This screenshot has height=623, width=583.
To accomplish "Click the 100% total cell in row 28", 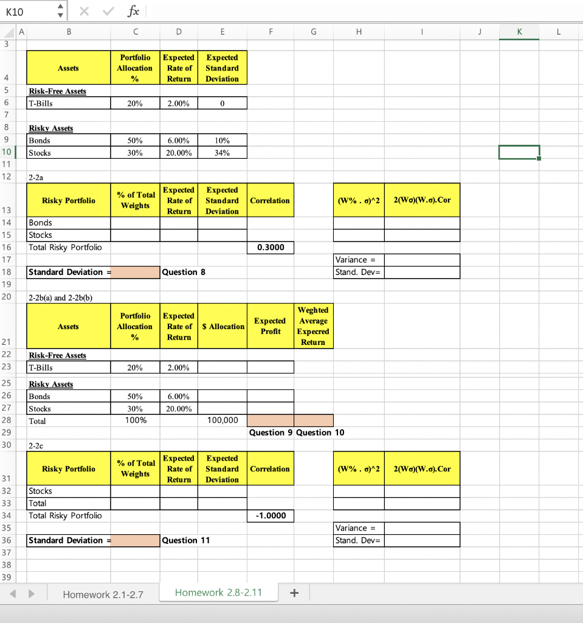I will (136, 420).
